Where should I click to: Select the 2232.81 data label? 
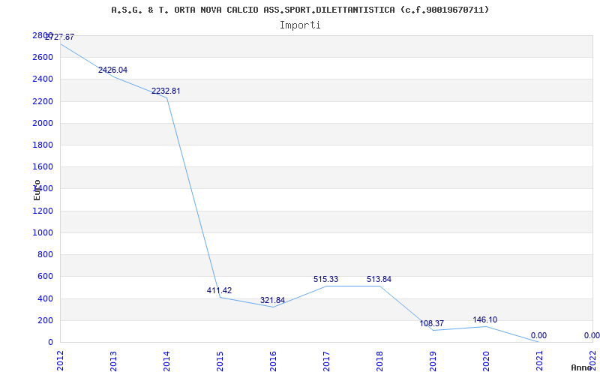[166, 91]
